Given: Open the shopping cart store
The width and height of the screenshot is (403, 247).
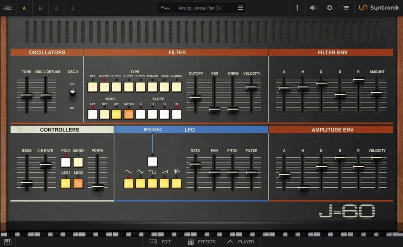Looking at the screenshot, I should [346, 8].
